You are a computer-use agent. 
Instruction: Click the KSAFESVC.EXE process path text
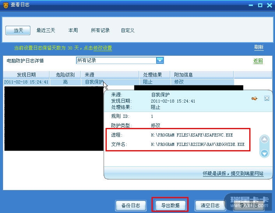[x=192, y=135]
